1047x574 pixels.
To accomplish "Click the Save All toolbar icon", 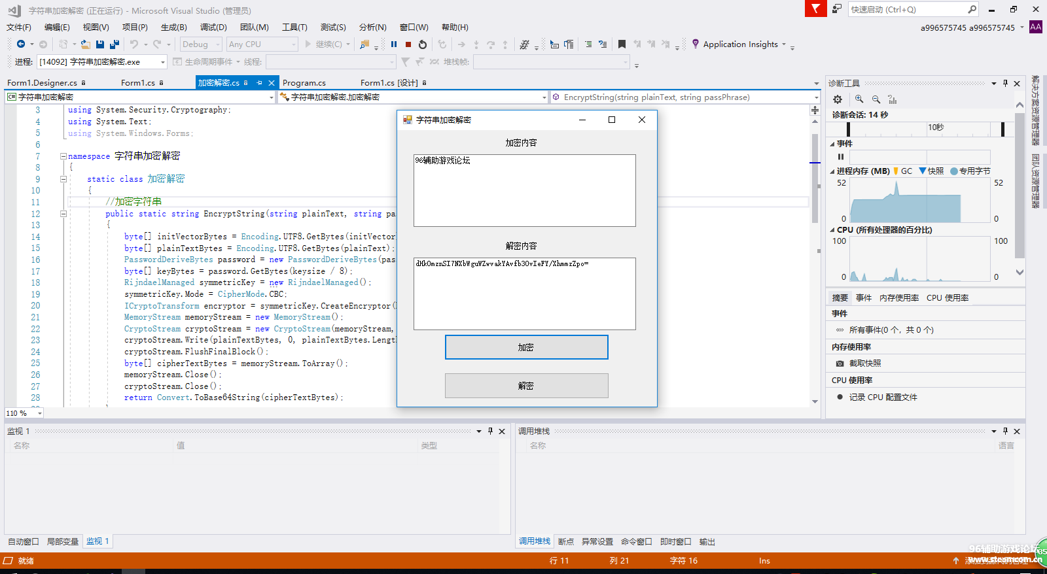I will [115, 44].
